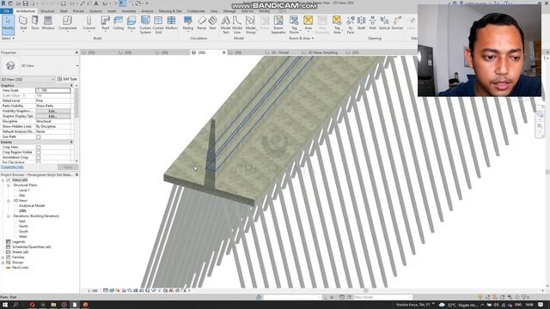Select the Door tool
The image size is (550, 309).
pos(35,23)
